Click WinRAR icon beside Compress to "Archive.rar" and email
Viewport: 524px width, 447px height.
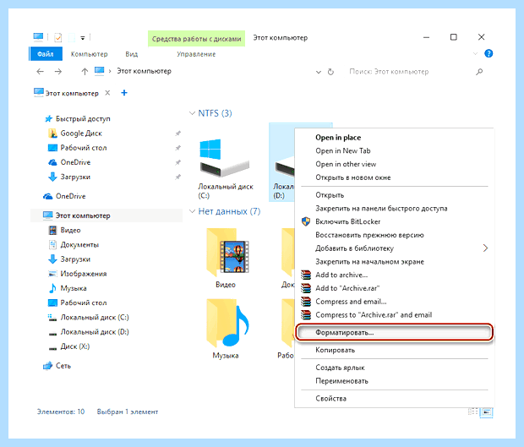tap(305, 314)
